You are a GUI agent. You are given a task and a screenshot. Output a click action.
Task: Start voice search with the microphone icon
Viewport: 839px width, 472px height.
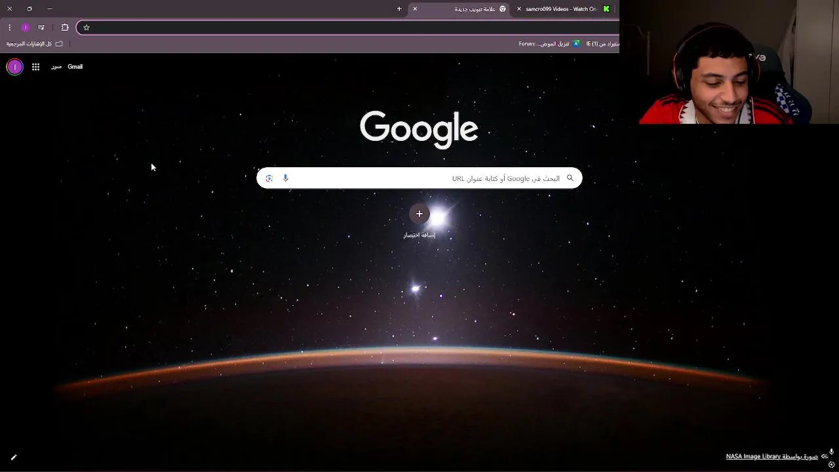click(285, 178)
